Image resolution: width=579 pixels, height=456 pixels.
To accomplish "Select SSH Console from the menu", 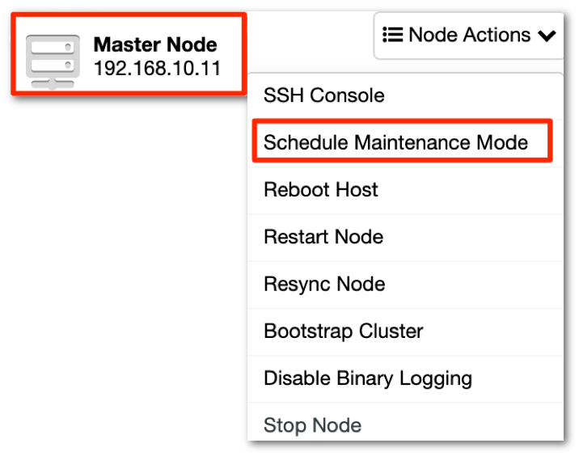I will (x=405, y=95).
